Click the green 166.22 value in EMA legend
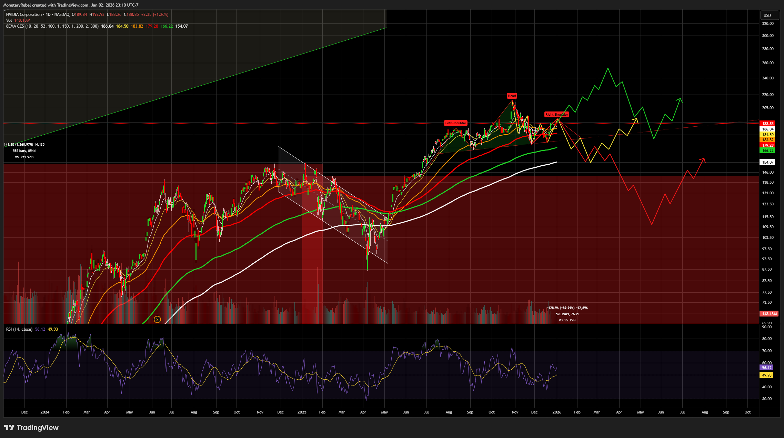 coord(167,26)
